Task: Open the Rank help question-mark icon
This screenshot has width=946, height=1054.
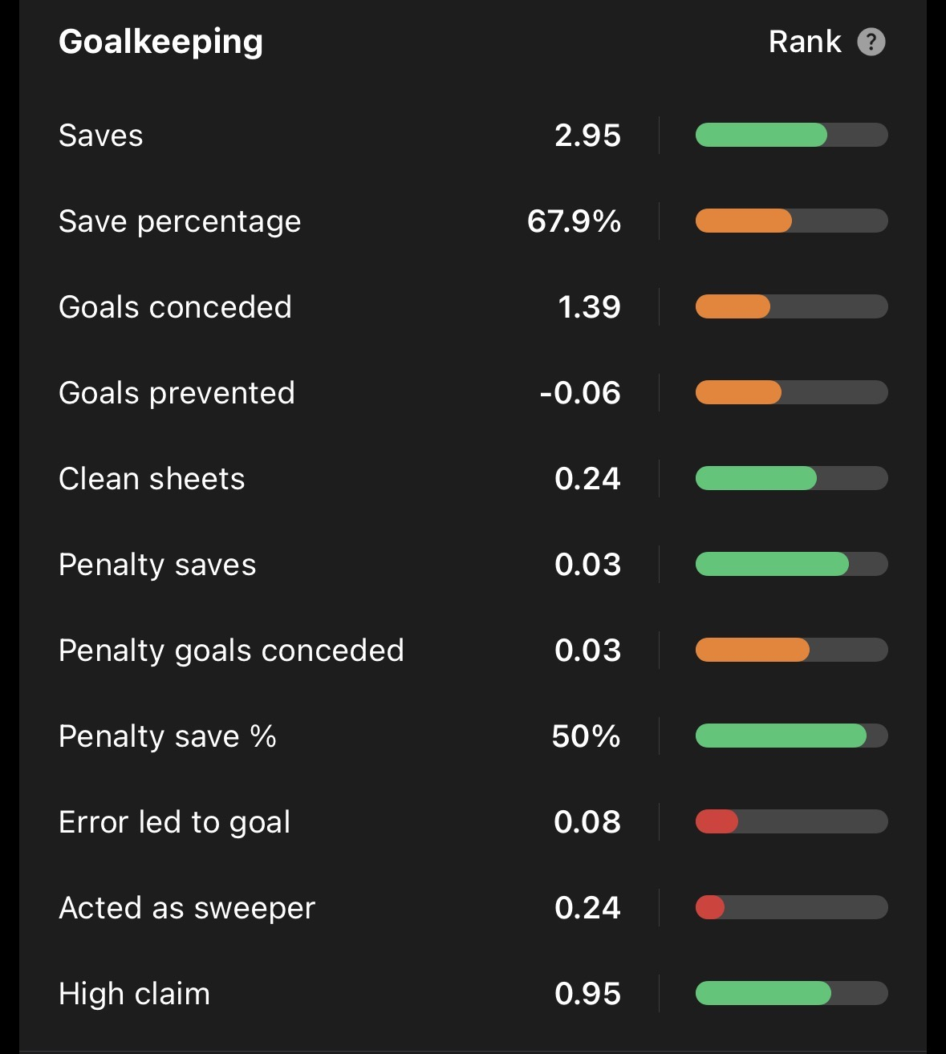Action: [x=871, y=42]
